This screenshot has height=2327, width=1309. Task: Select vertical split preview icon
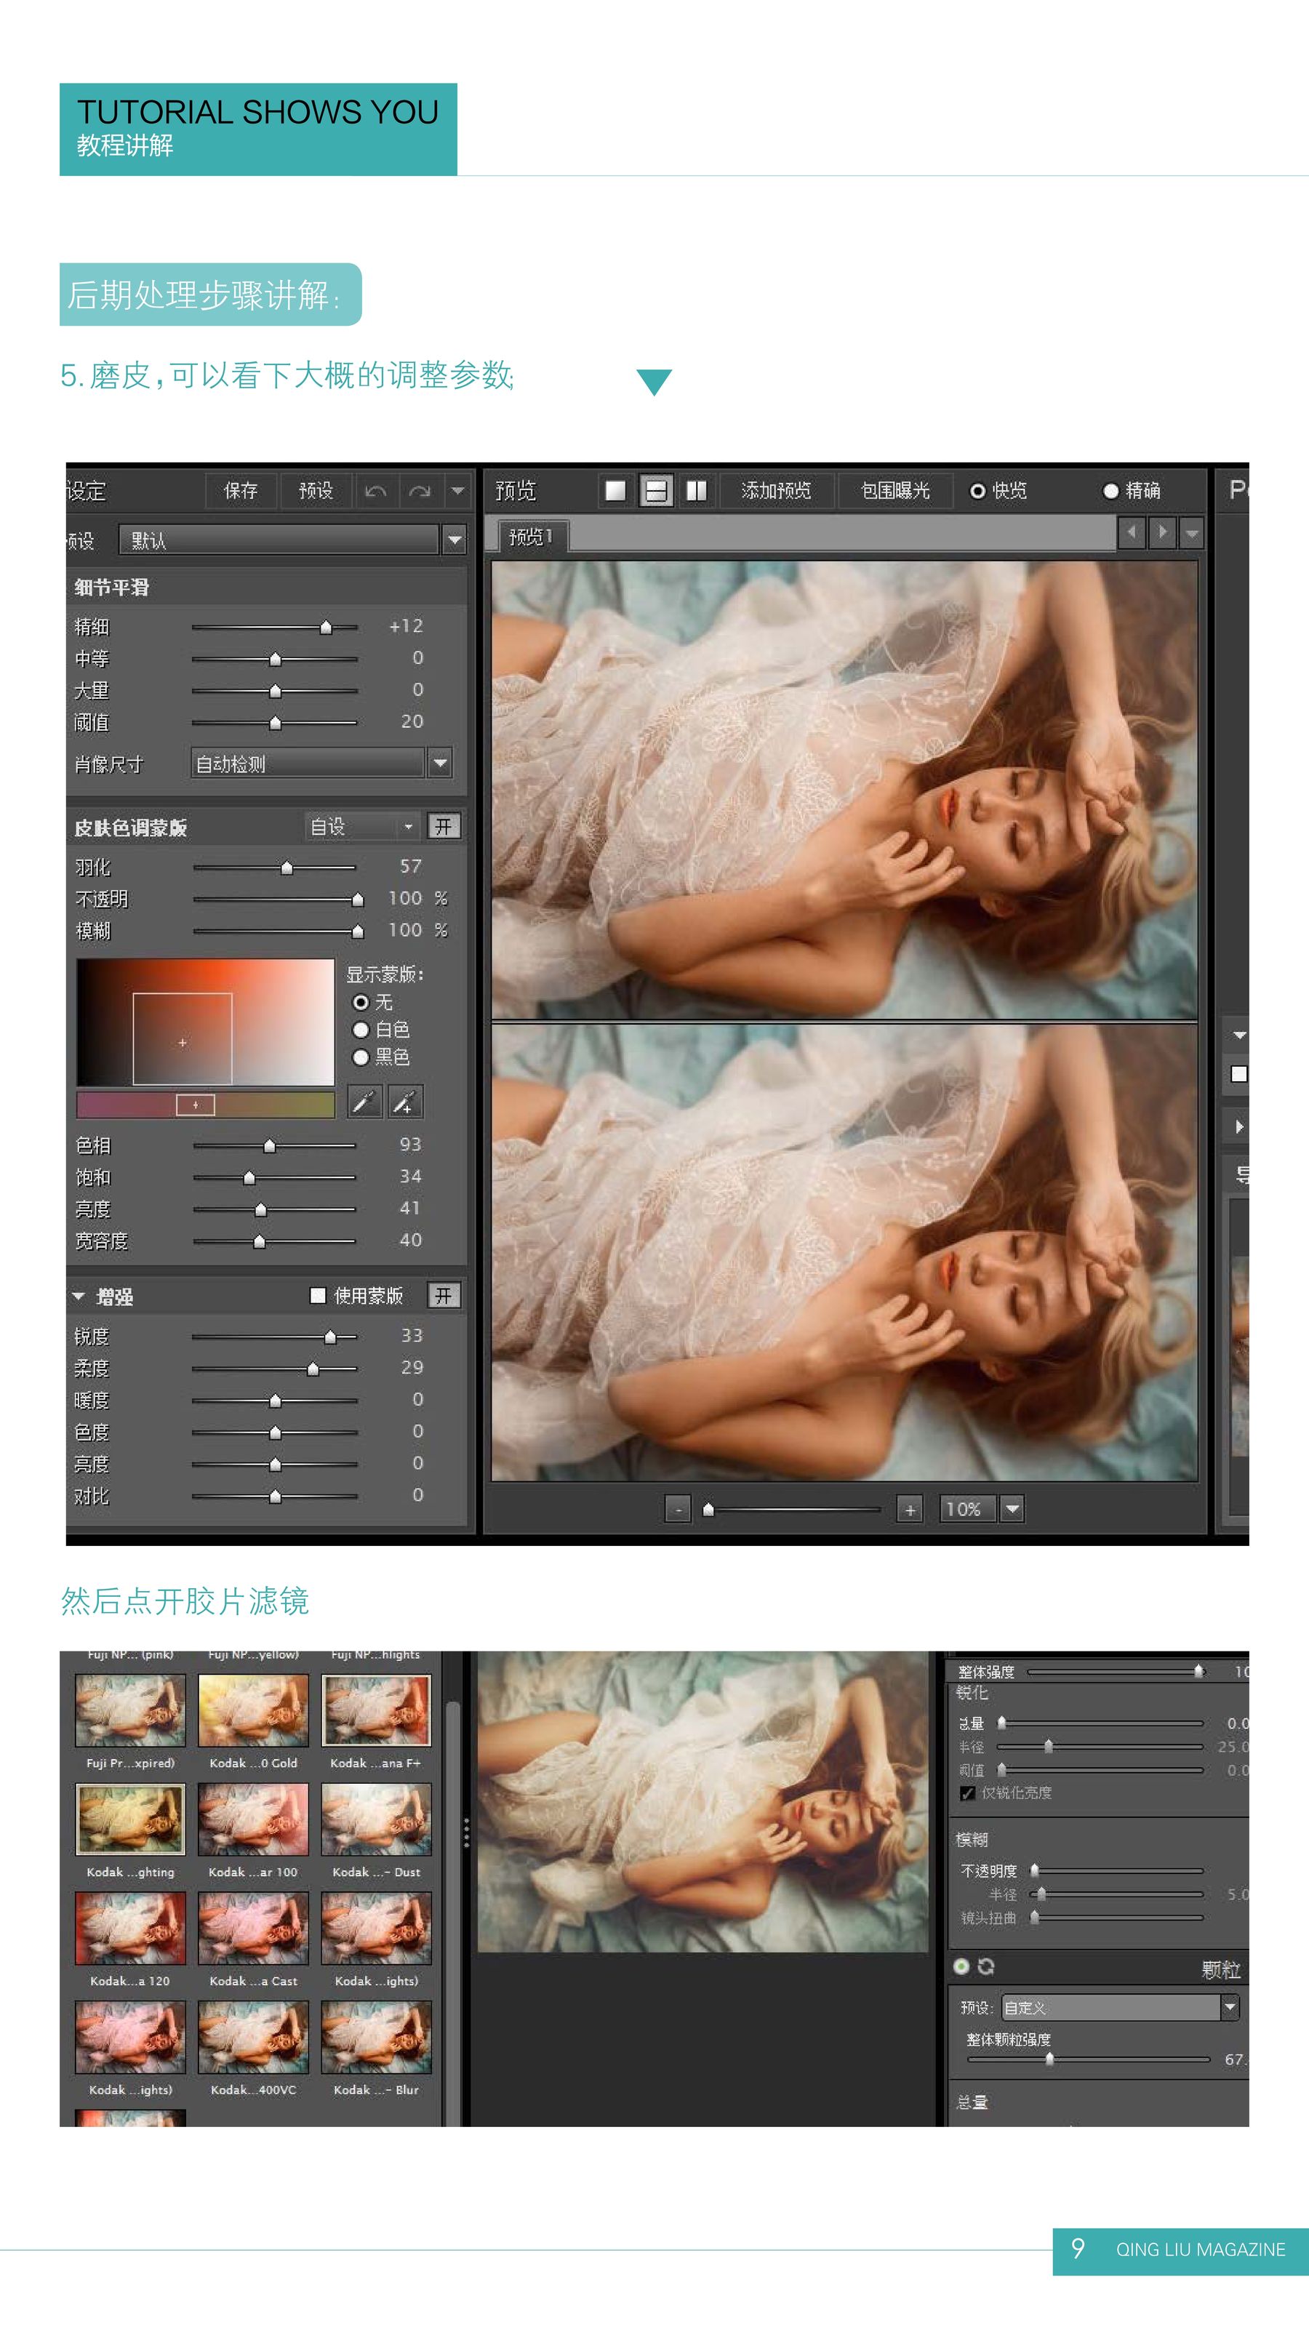[697, 491]
